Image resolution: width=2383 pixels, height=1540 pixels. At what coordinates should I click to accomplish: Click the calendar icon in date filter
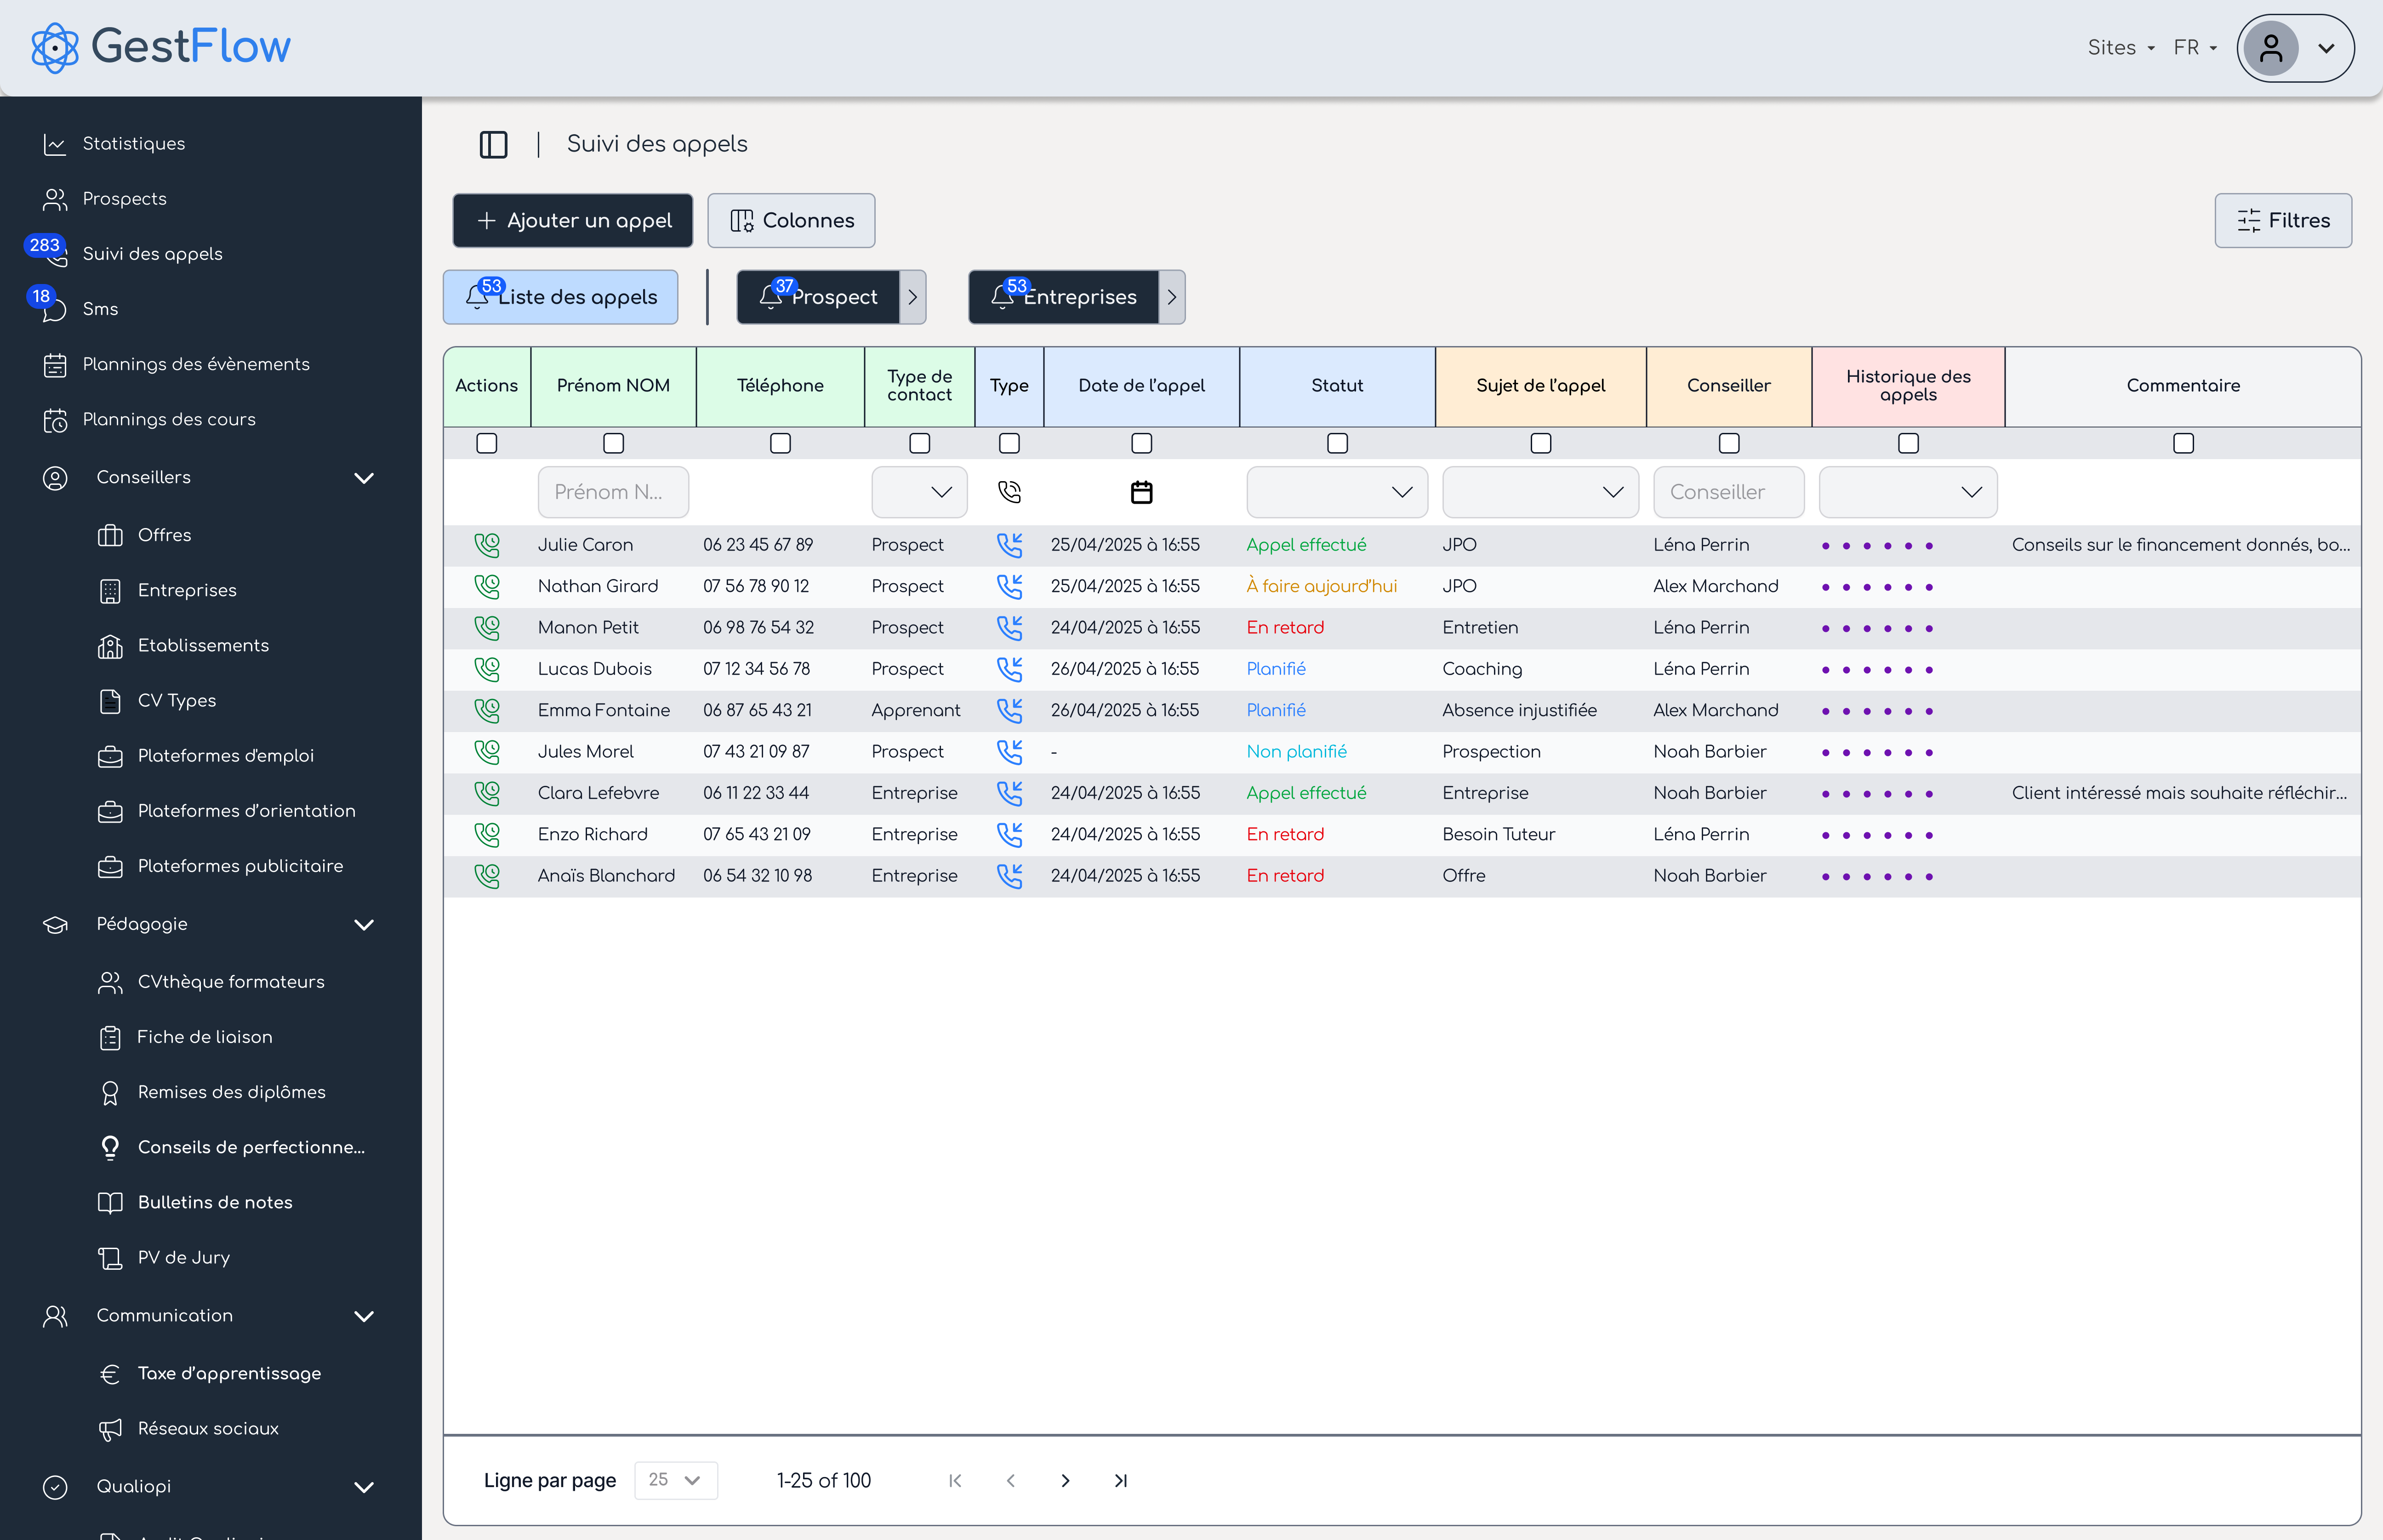coord(1141,492)
